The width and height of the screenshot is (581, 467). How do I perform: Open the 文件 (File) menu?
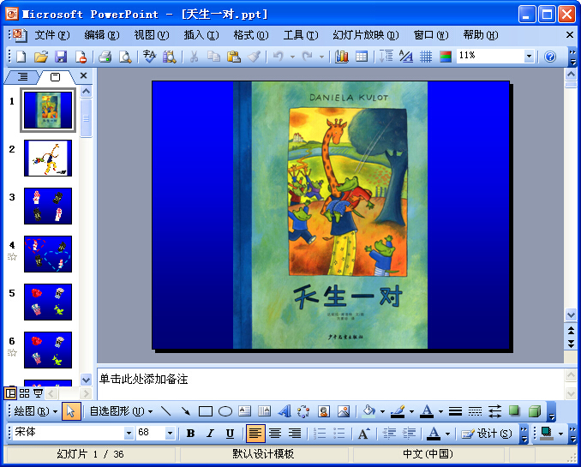(x=52, y=35)
